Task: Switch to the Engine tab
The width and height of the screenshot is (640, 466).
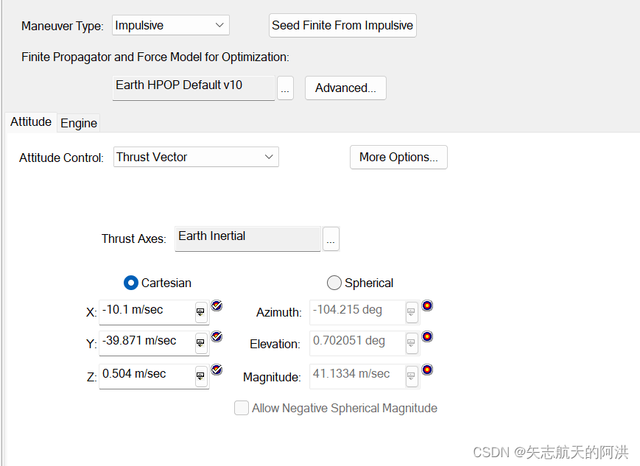Action: (79, 123)
